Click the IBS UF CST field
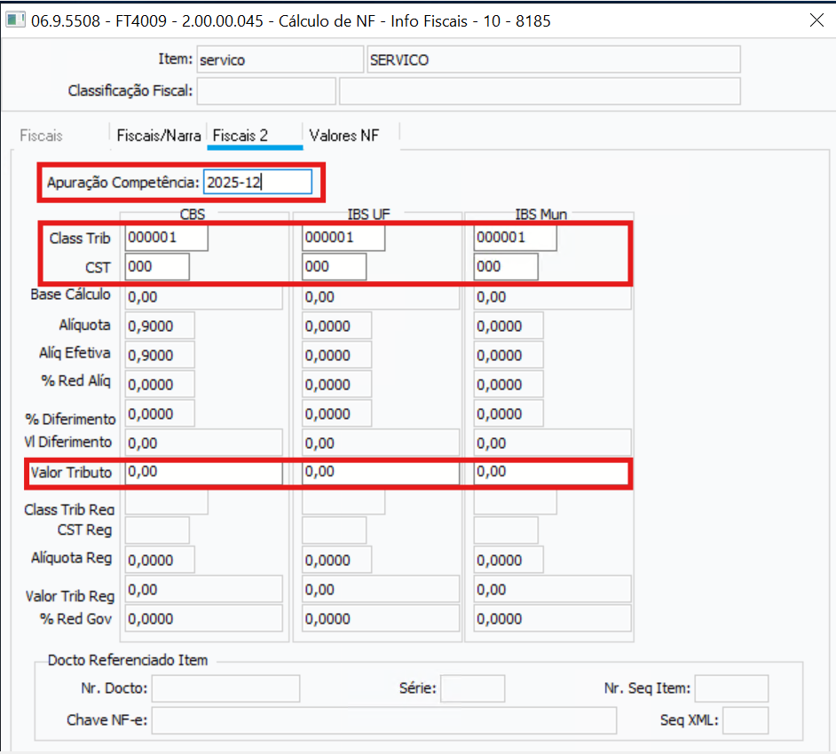The width and height of the screenshot is (836, 754). pos(335,266)
